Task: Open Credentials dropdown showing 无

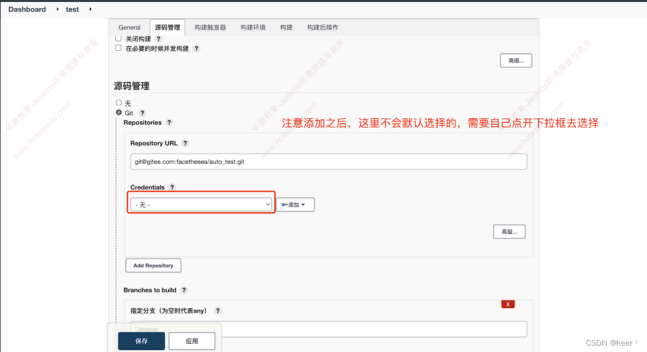Action: pos(201,205)
